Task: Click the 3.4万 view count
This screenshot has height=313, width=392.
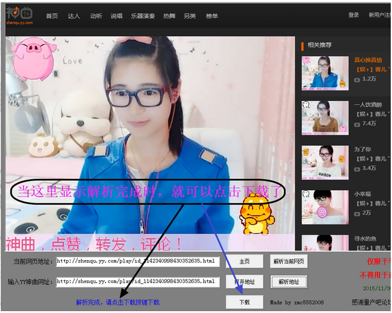Action: click(370, 168)
